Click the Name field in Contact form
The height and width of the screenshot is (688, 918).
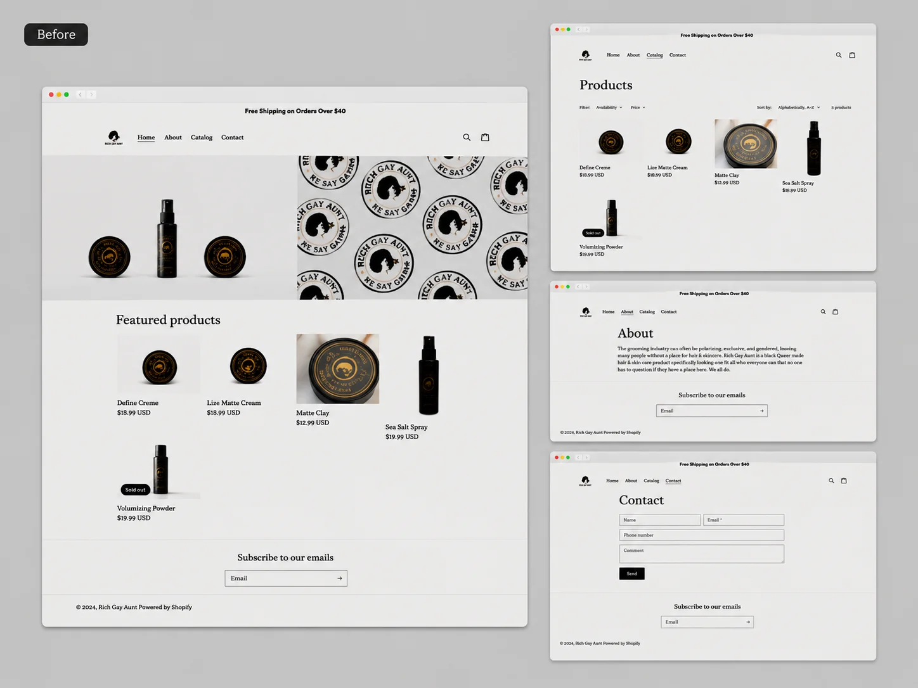point(660,520)
